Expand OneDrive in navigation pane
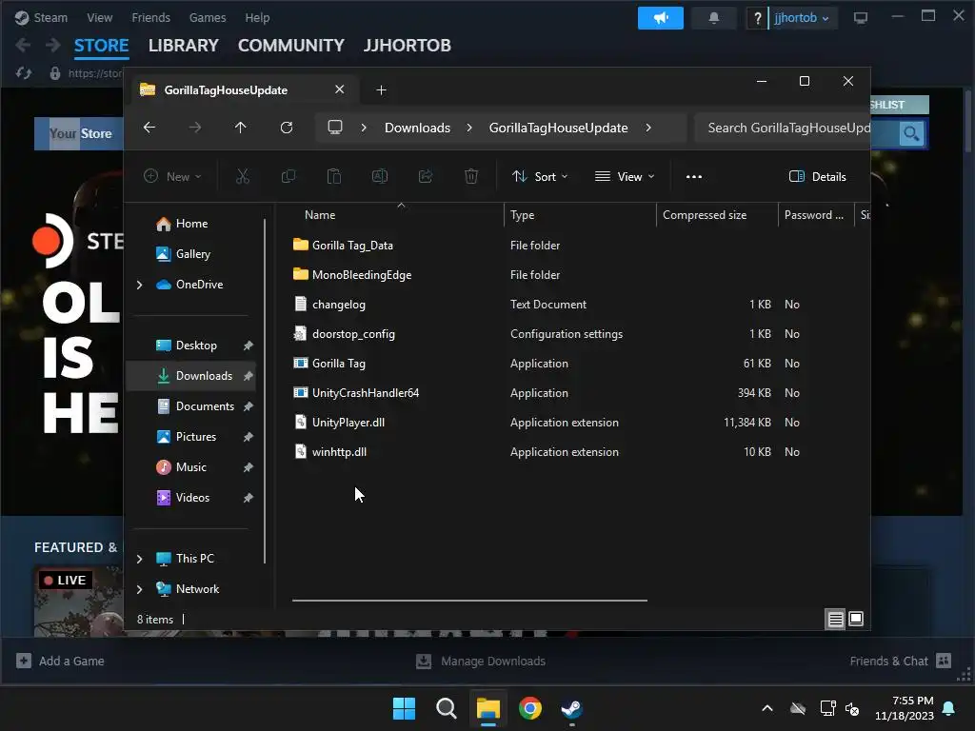The image size is (975, 731). 139,285
